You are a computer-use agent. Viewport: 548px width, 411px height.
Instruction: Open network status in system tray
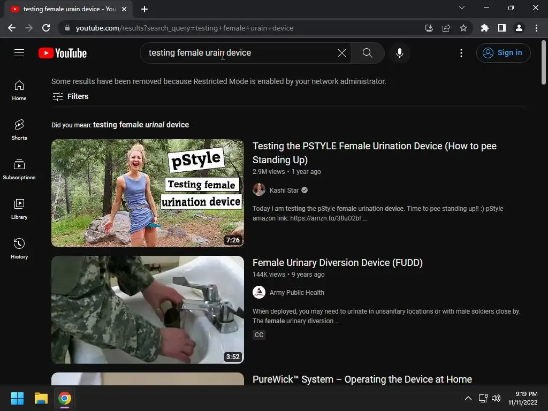tap(483, 398)
